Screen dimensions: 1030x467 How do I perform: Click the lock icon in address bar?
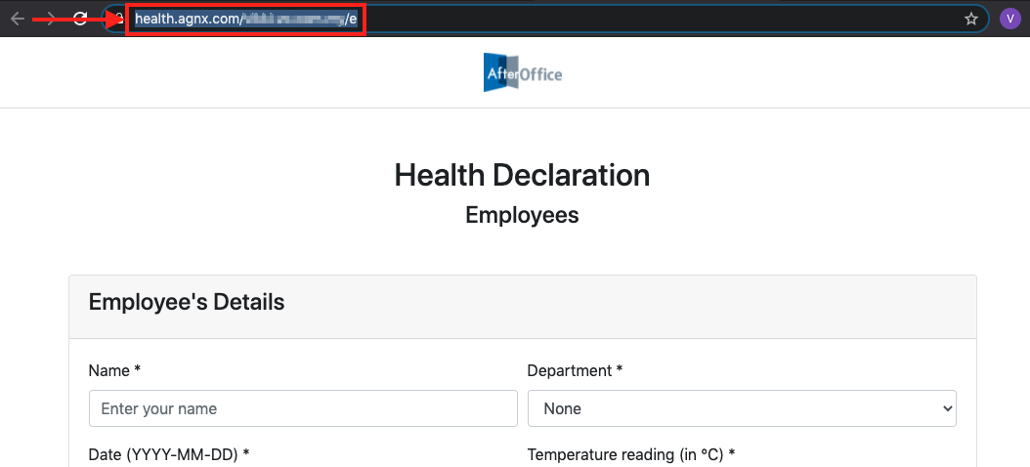116,19
